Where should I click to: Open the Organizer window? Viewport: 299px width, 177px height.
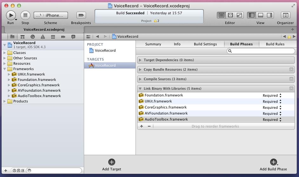tap(285, 15)
